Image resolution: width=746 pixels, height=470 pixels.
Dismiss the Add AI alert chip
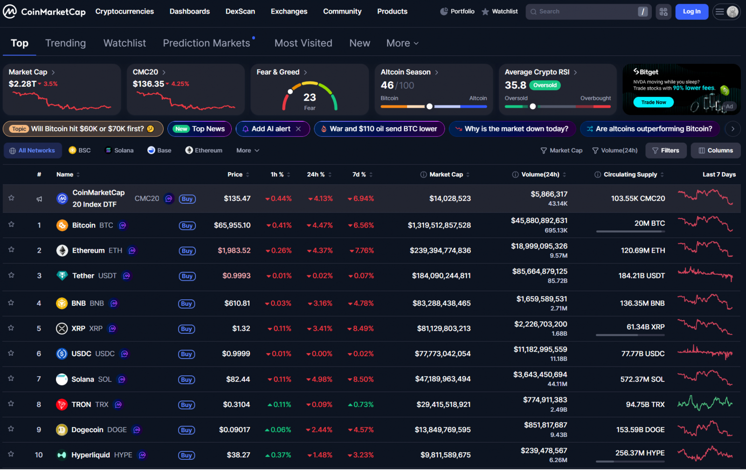[298, 129]
